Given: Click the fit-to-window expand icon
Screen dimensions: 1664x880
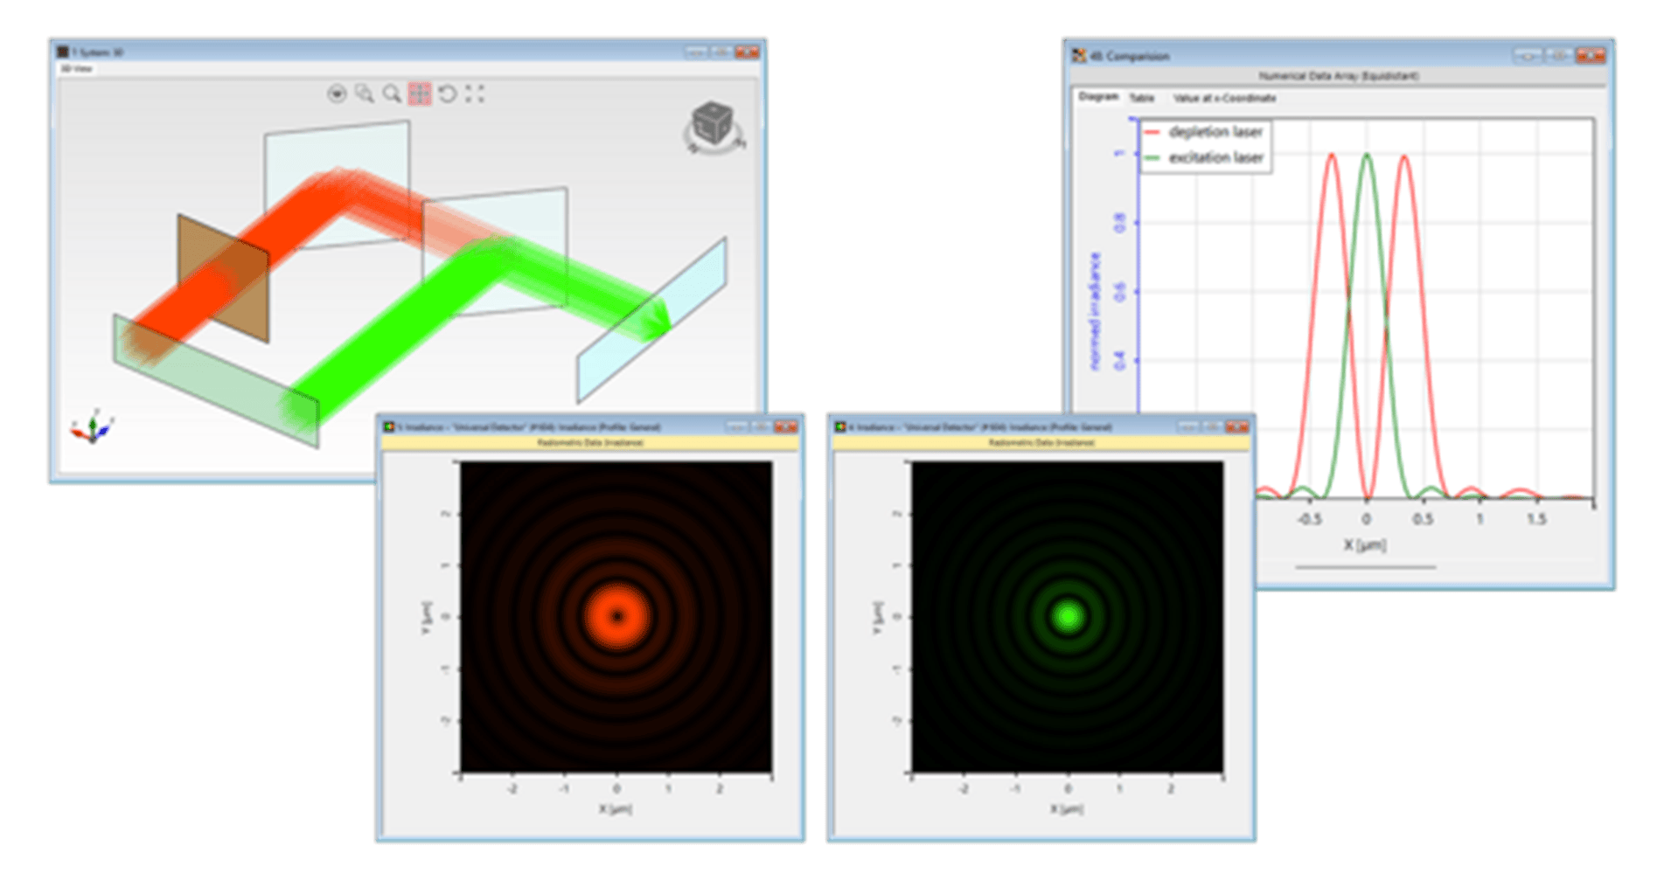Looking at the screenshot, I should (475, 94).
